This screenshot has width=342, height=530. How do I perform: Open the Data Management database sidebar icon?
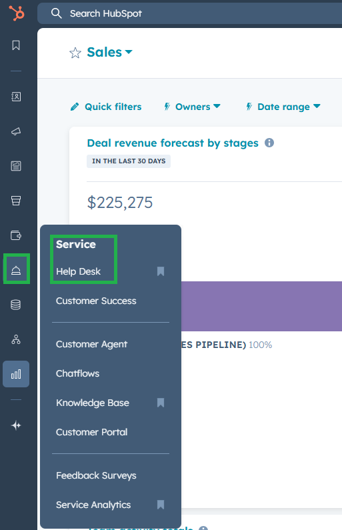[x=16, y=305]
